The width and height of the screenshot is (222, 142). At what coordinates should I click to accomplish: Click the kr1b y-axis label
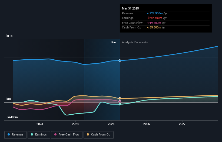coord(9,36)
